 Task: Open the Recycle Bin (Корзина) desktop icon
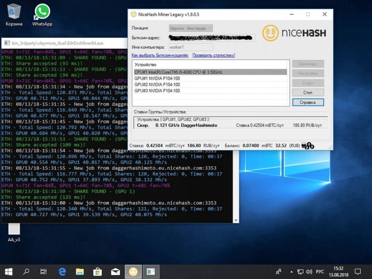pyautogui.click(x=14, y=15)
